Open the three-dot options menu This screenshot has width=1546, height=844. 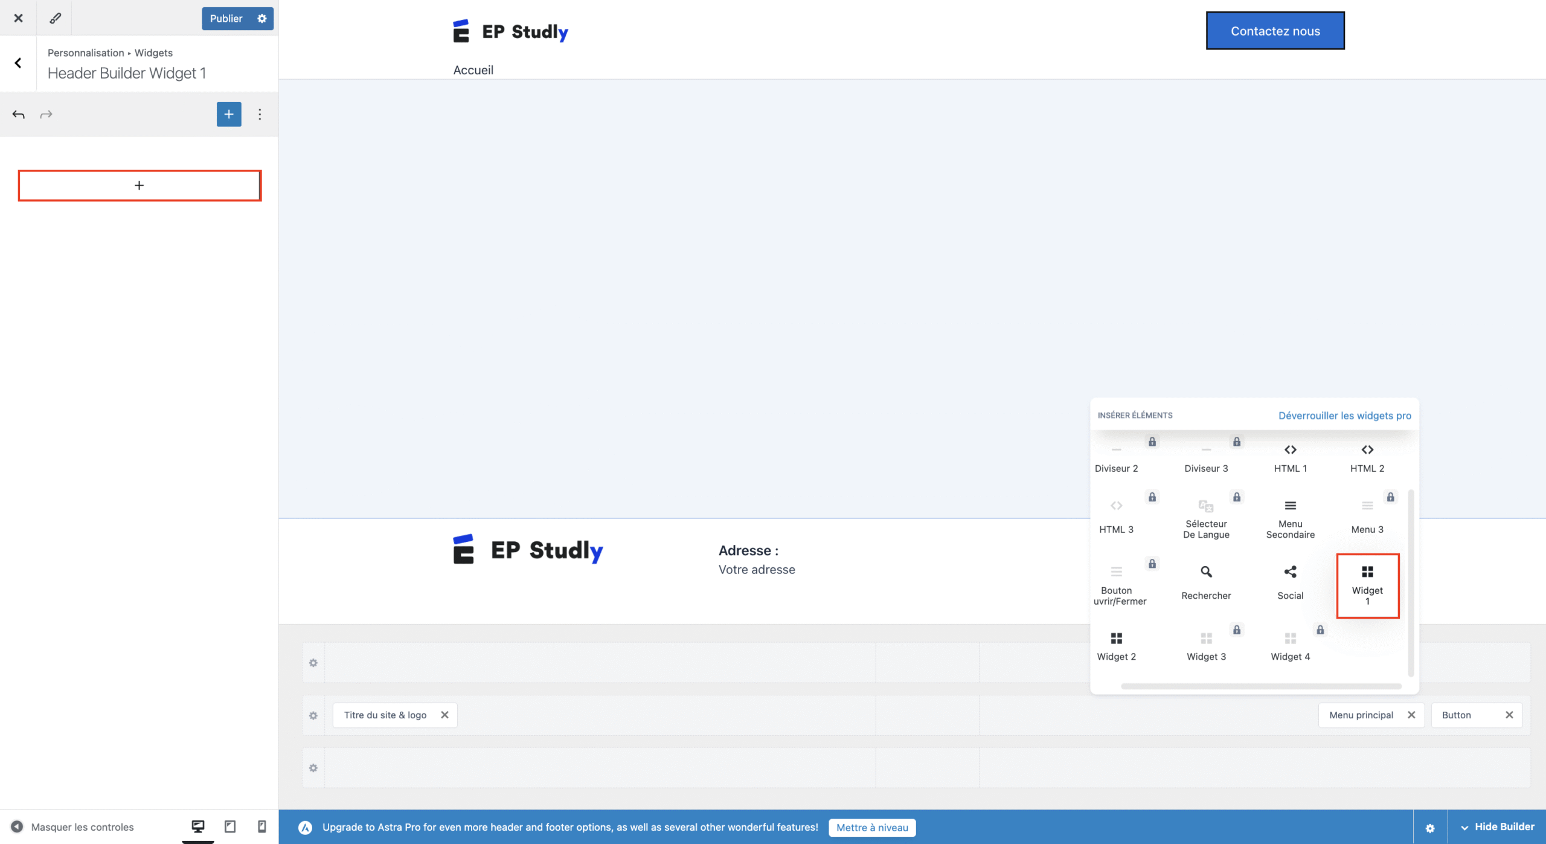coord(260,114)
